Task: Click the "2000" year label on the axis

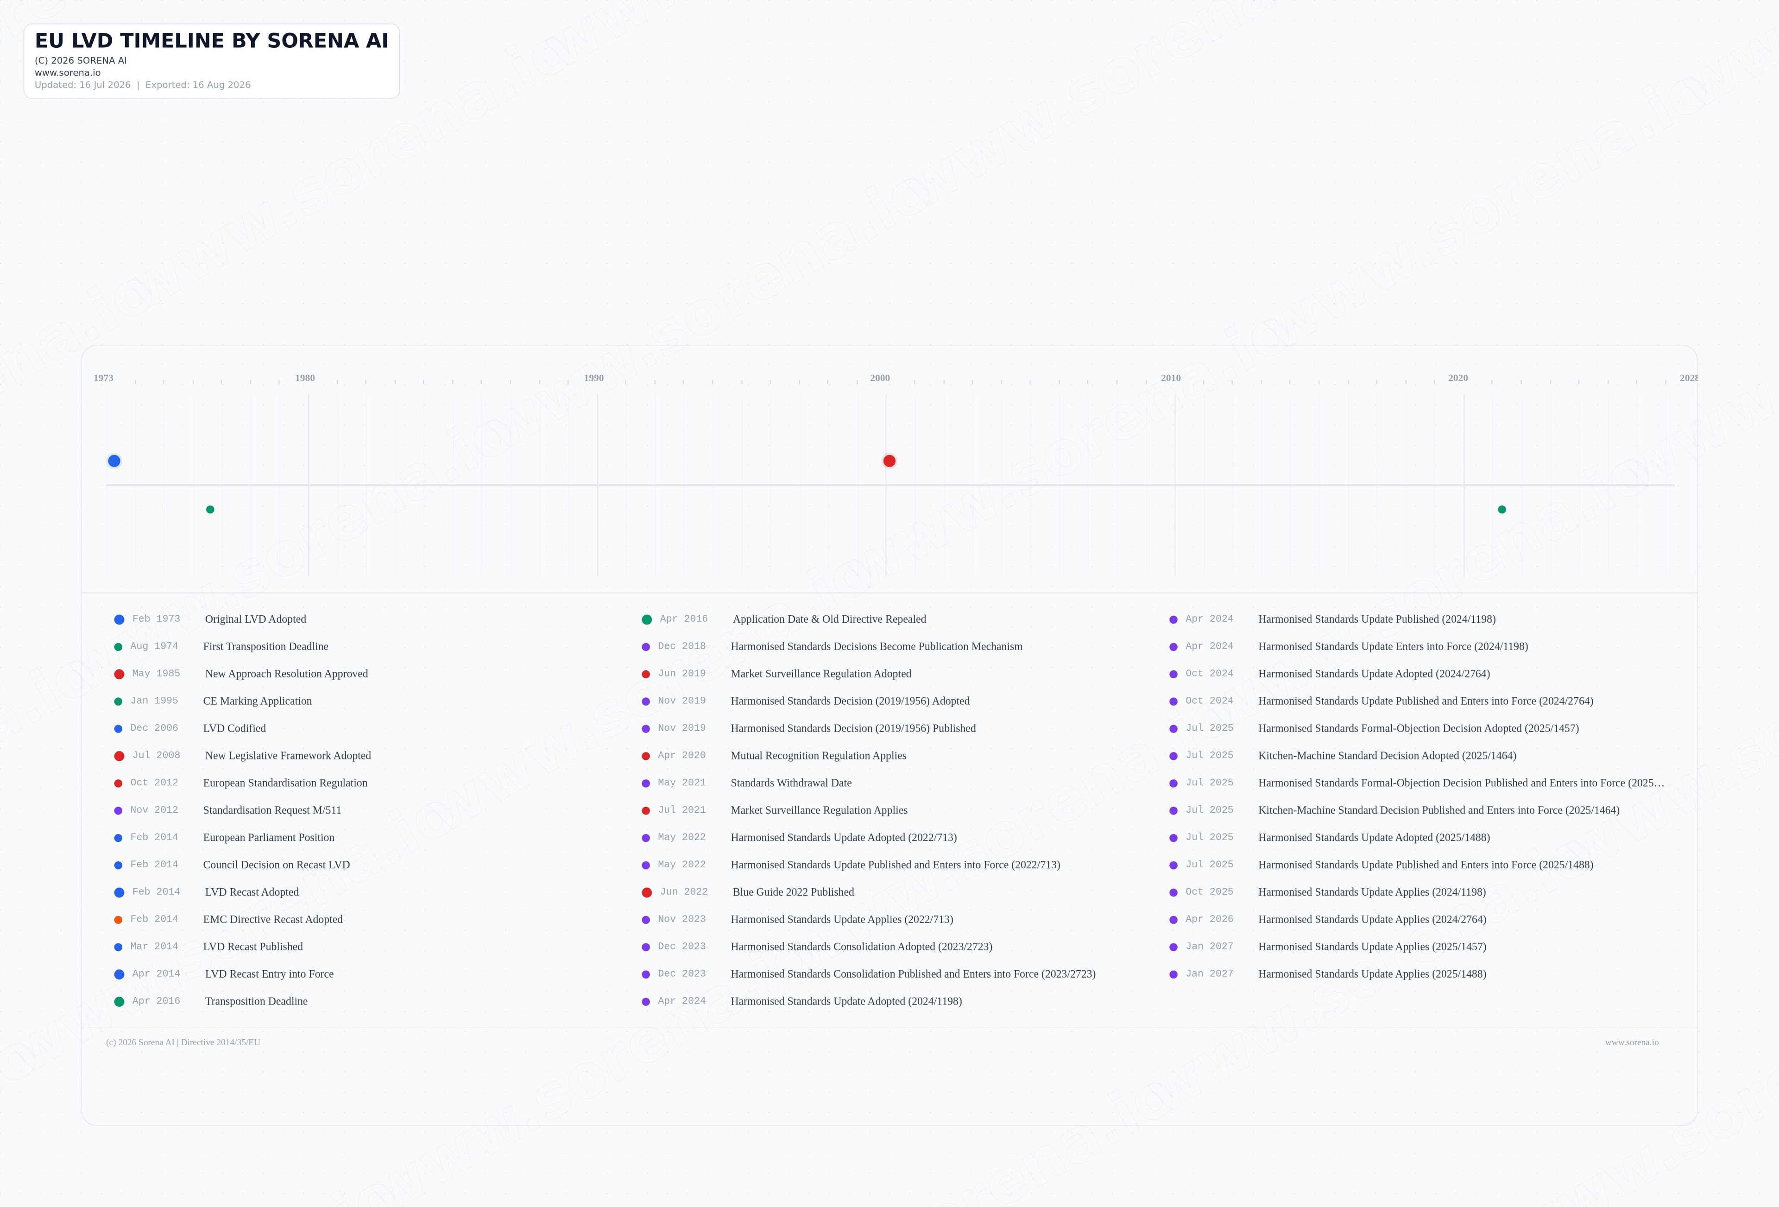Action: click(x=880, y=378)
